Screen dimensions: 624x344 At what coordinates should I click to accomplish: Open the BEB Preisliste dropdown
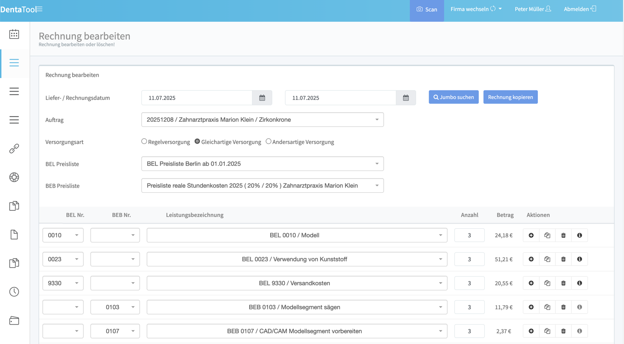(x=262, y=186)
